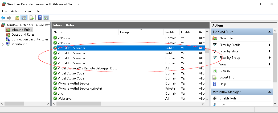Click the Export List icon in Actions pane
Screen dimensions: 278x113
point(215,77)
